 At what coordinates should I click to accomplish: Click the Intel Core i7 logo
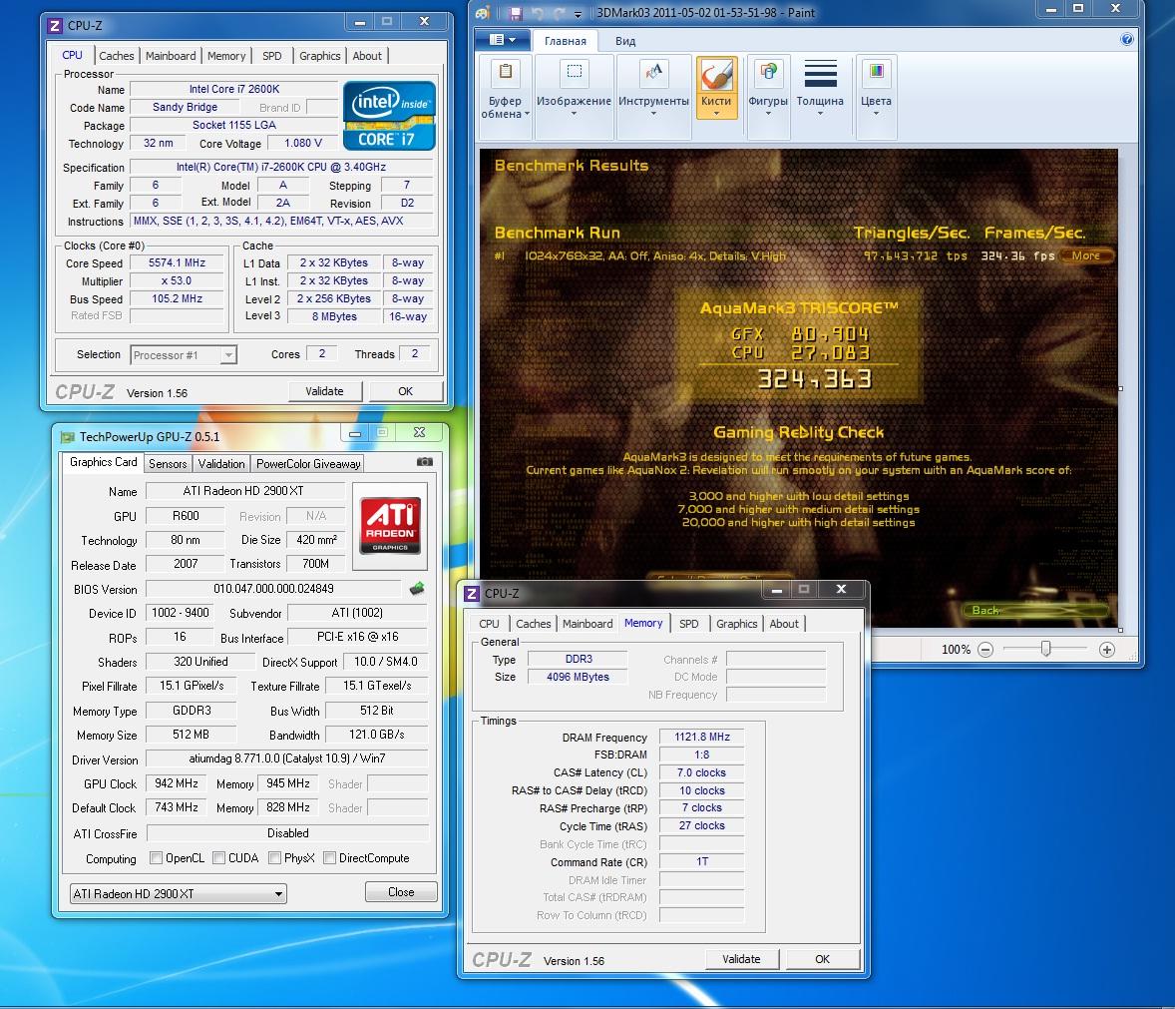click(389, 116)
